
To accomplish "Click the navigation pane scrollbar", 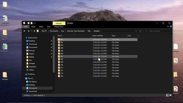I will [54, 54].
